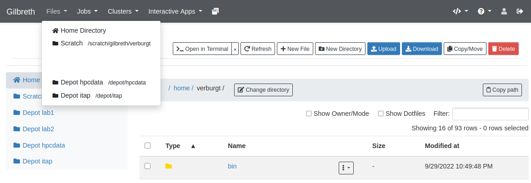The width and height of the screenshot is (531, 183).
Task: Click the sessions windows icon in navbar
Action: click(x=215, y=11)
